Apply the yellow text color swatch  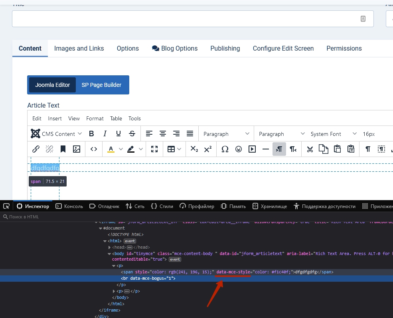click(111, 149)
